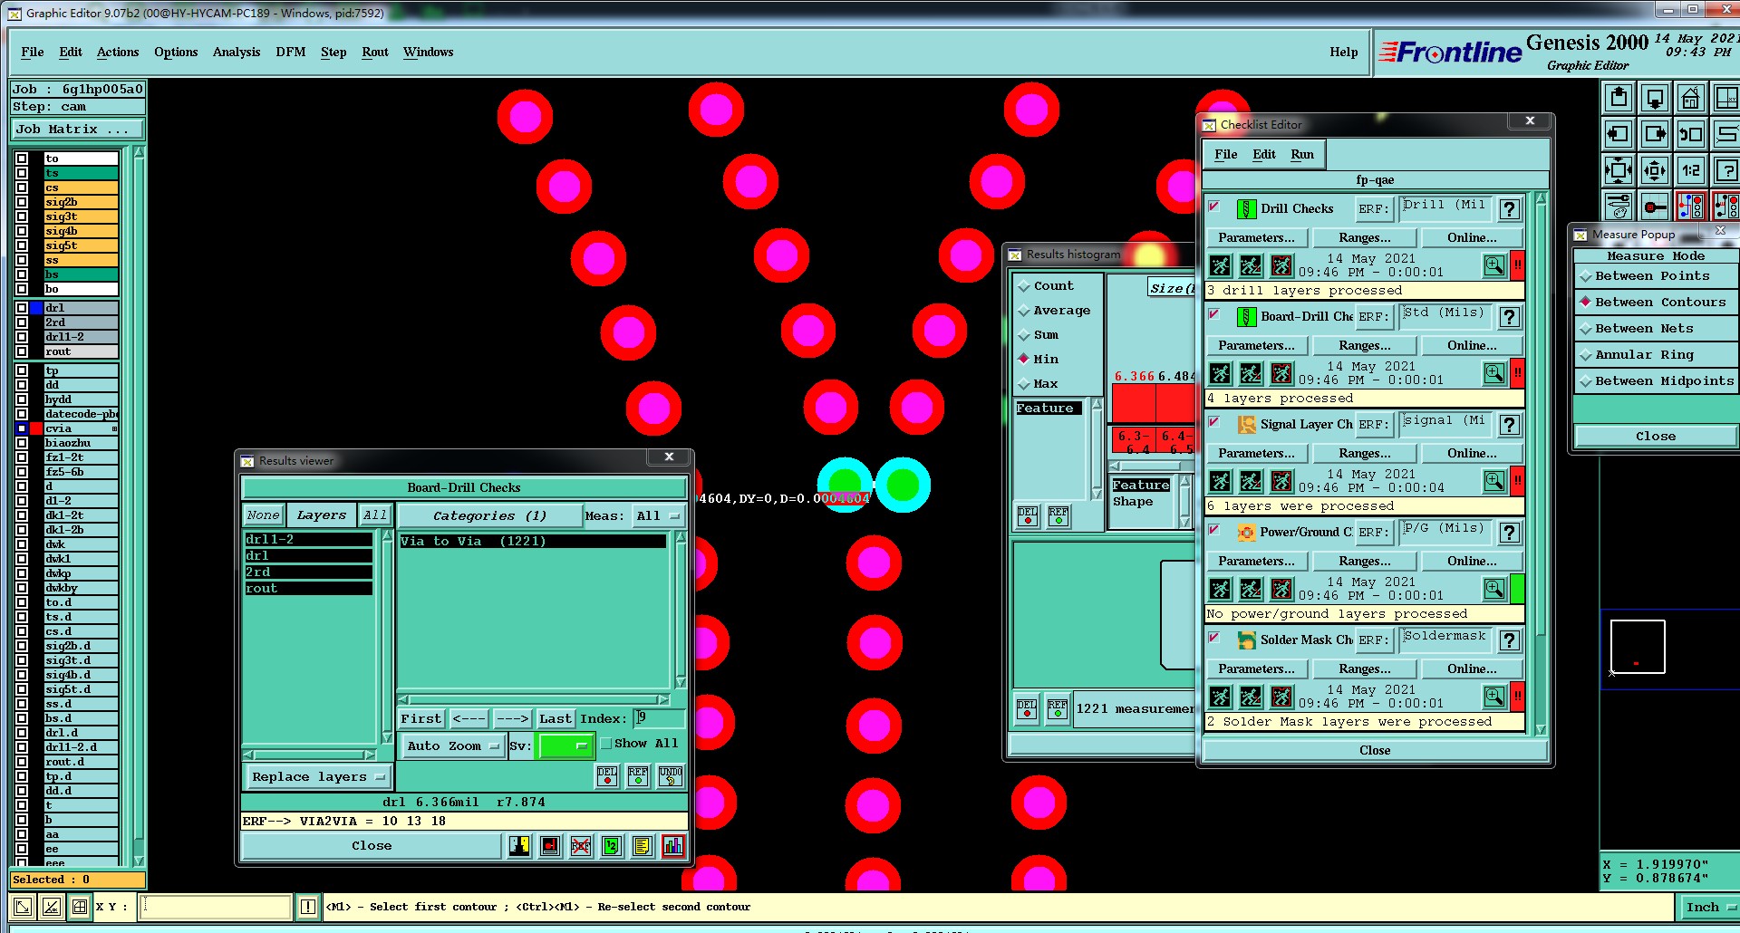
Task: Open the Soldermask ERF selector
Action: coord(1445,640)
